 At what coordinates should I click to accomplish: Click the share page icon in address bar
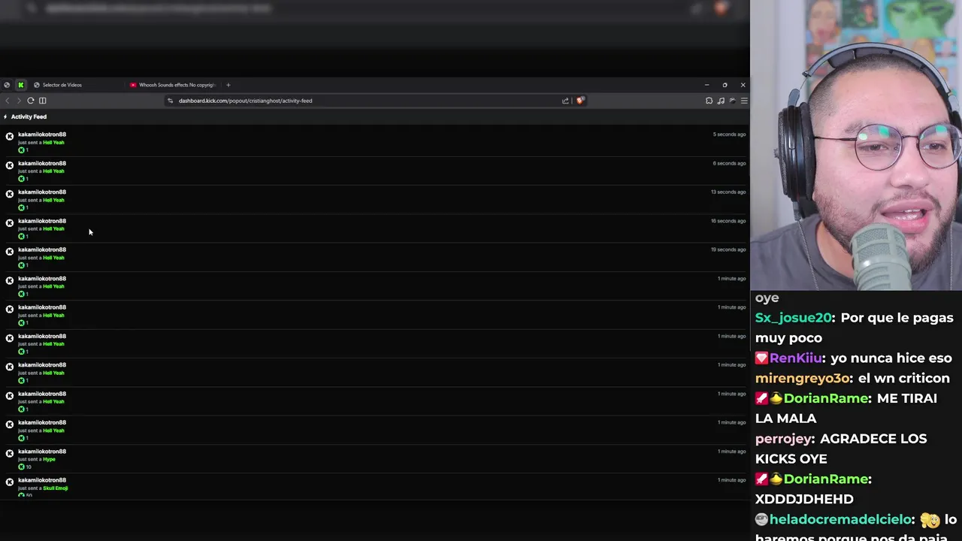tap(565, 101)
